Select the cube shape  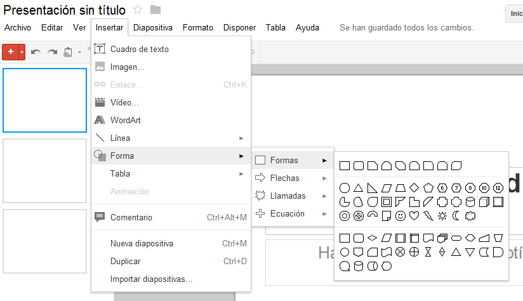[484, 202]
